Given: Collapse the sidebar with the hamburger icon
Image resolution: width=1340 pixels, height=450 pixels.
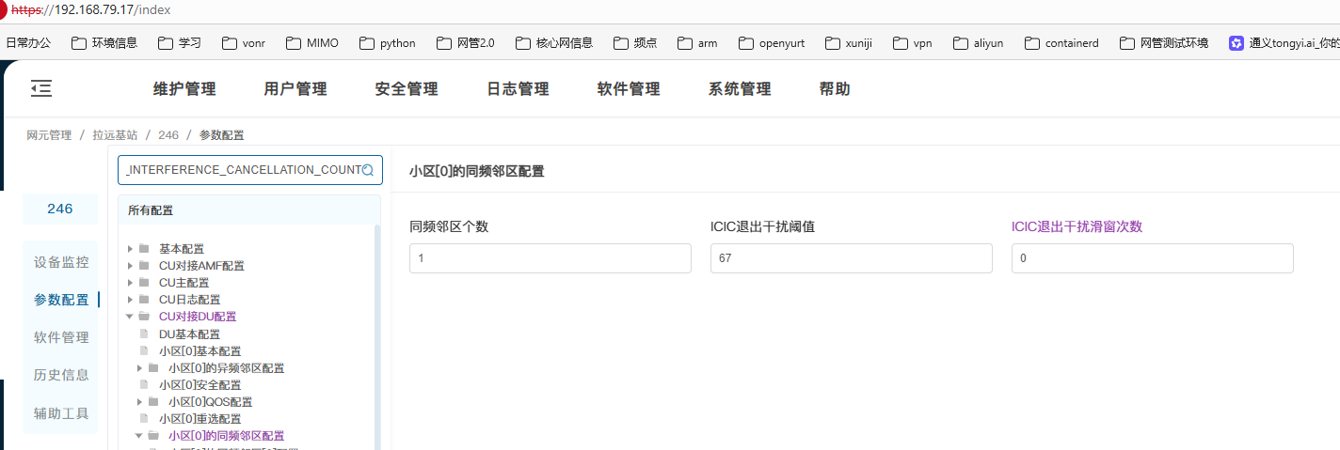Looking at the screenshot, I should [41, 89].
